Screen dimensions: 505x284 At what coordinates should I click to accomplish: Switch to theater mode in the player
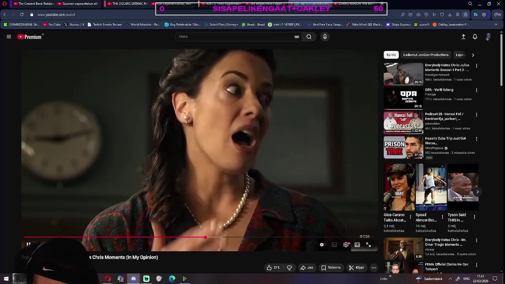tap(357, 245)
